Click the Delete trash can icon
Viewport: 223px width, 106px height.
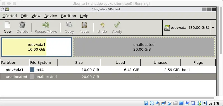pos(22,25)
